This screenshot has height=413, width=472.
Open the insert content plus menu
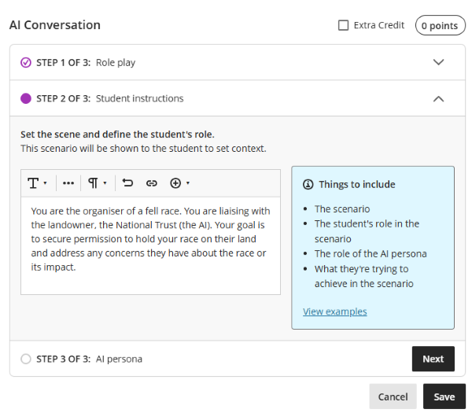pos(180,183)
